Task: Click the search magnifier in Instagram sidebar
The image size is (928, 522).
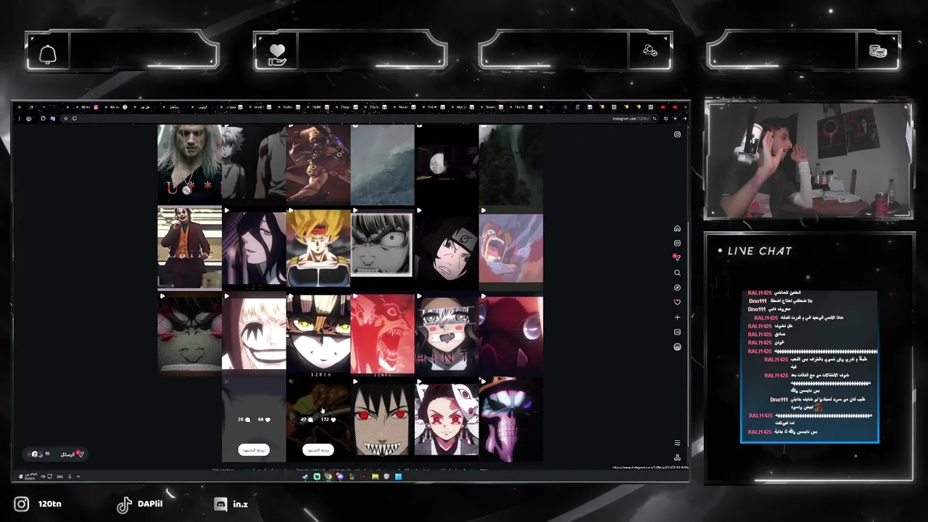Action: (x=677, y=273)
